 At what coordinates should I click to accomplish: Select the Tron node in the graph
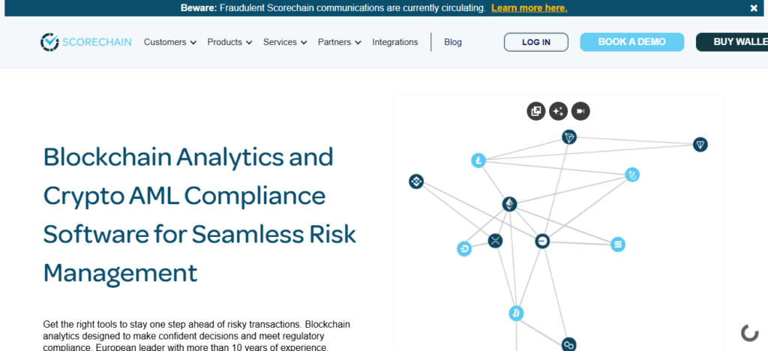click(x=569, y=137)
